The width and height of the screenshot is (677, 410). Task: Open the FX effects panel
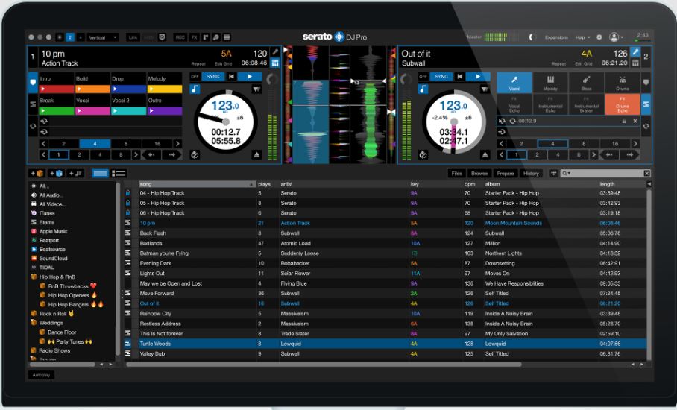click(x=195, y=37)
